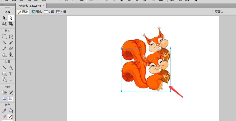Switch to the 2 幅 view

click(49, 12)
